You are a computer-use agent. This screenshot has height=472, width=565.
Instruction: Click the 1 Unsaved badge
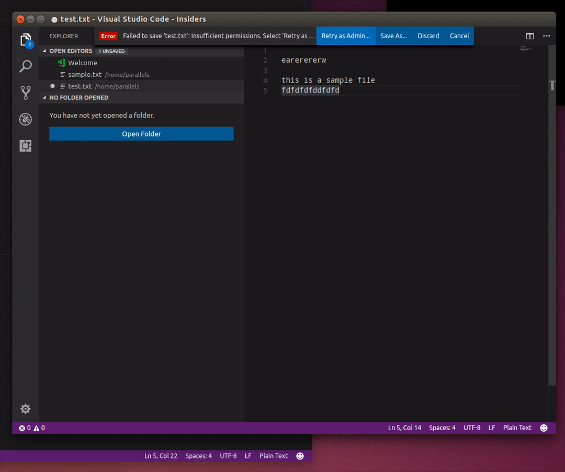[x=112, y=51]
